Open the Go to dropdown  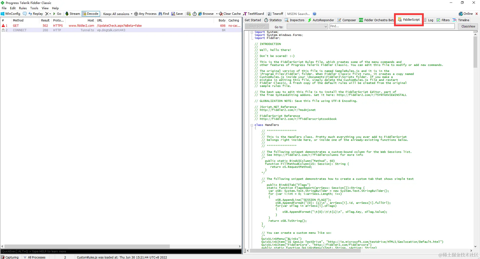[x=307, y=27]
